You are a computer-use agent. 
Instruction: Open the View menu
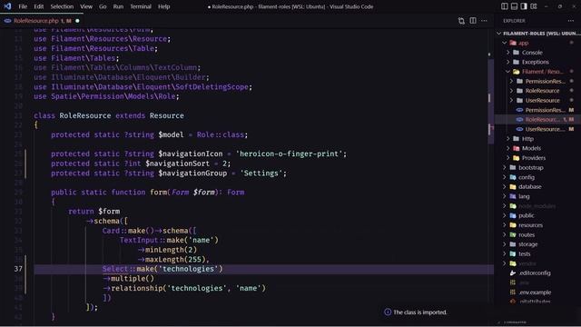click(x=86, y=6)
